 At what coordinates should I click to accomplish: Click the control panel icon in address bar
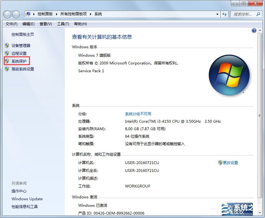28,14
